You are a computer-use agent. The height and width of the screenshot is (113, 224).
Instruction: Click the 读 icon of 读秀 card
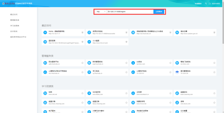pos(177,103)
